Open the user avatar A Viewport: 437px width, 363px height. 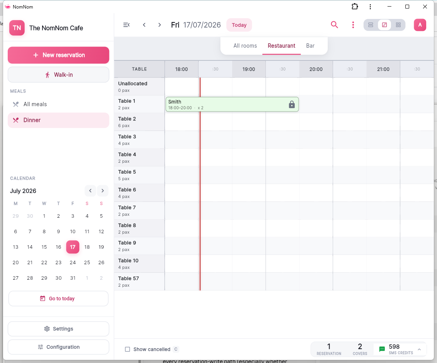[420, 25]
